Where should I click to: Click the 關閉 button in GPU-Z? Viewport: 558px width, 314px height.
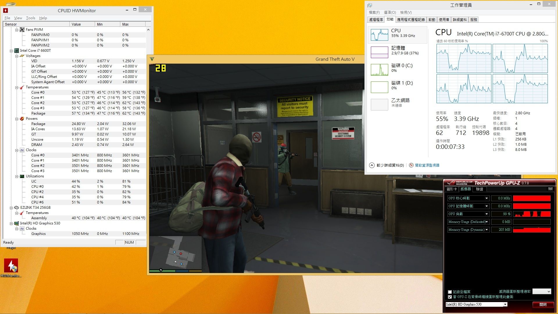point(543,304)
